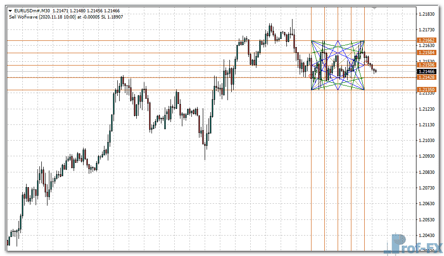The width and height of the screenshot is (444, 256).
Task: Click the black 1.21466 current price tag
Action: [426, 71]
